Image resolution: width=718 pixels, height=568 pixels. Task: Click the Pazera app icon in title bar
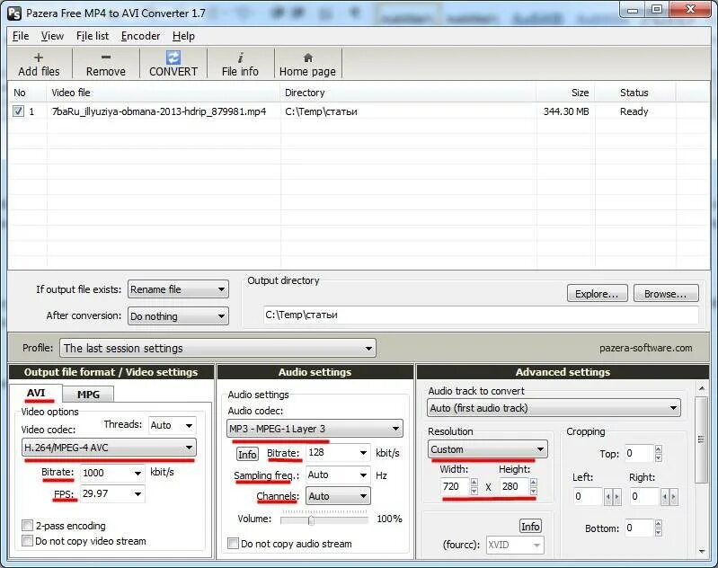(x=14, y=13)
